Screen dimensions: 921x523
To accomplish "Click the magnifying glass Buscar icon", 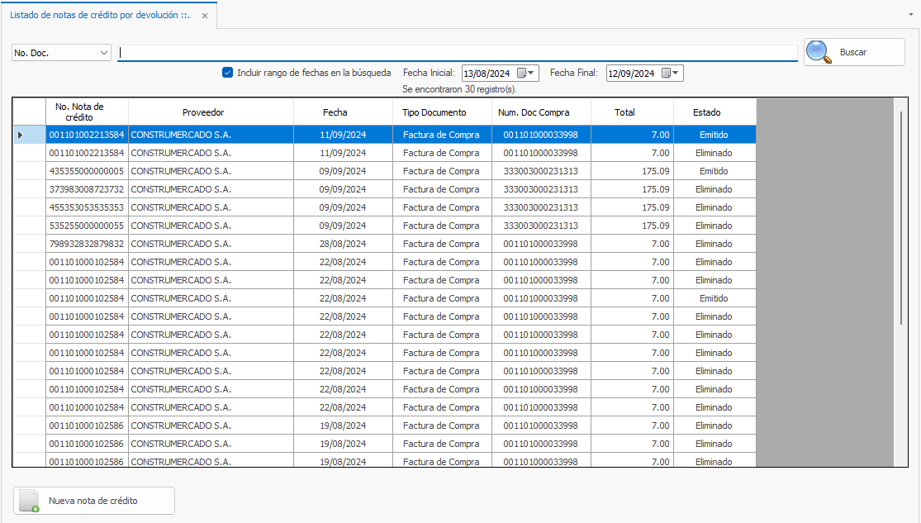I will 819,52.
